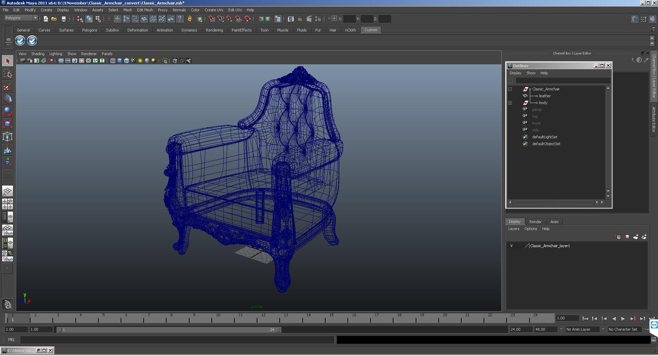Select the Soft Modification tool
658x356 pixels.
pos(8,149)
